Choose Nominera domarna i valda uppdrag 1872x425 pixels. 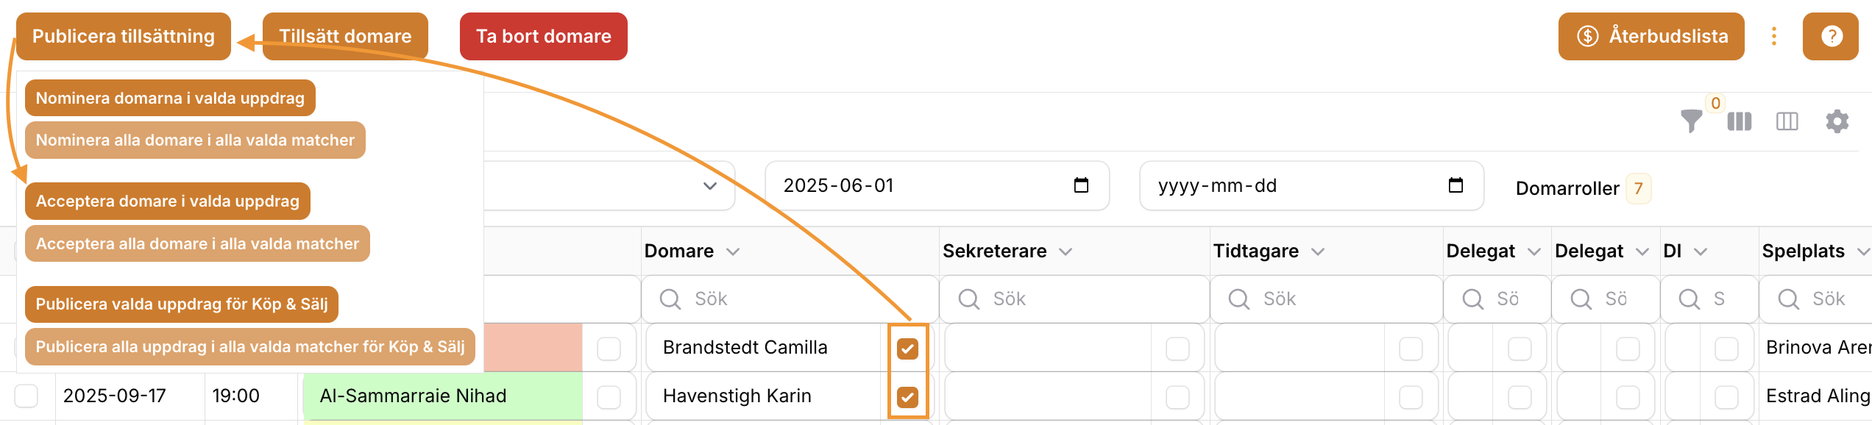(170, 98)
